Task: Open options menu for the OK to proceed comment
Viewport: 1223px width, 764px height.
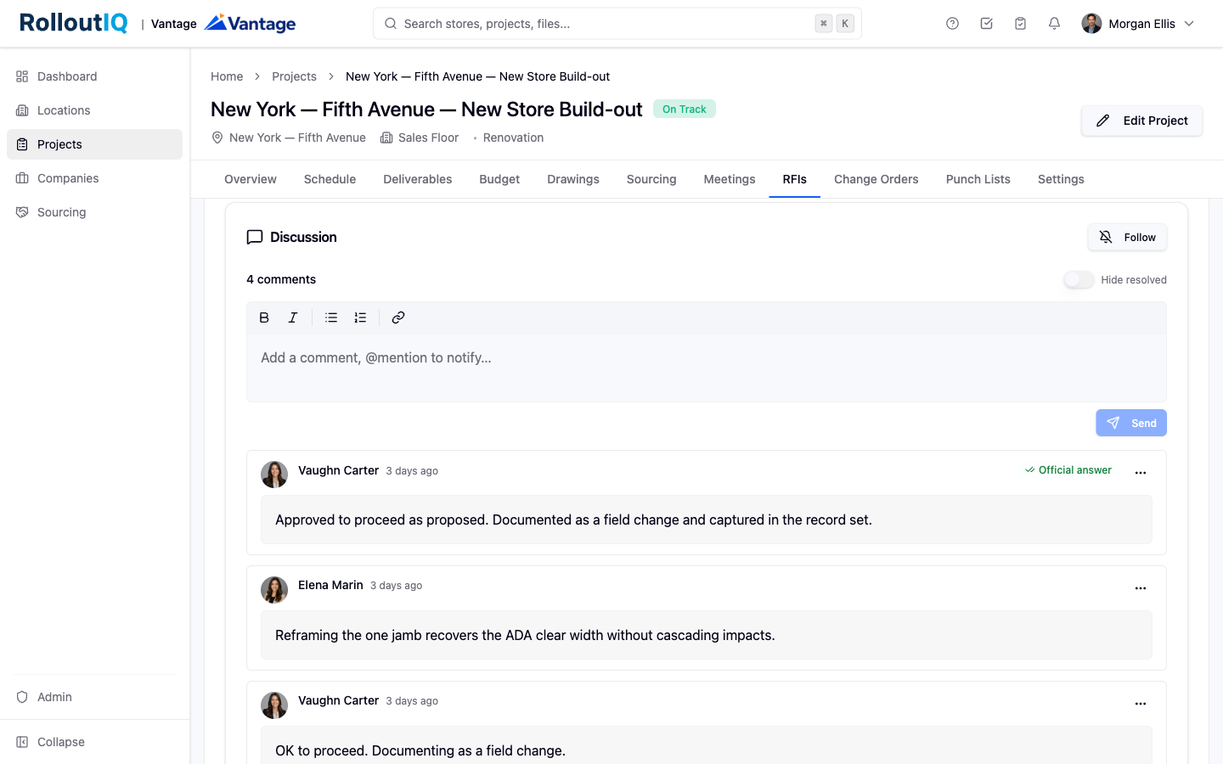Action: (1141, 703)
